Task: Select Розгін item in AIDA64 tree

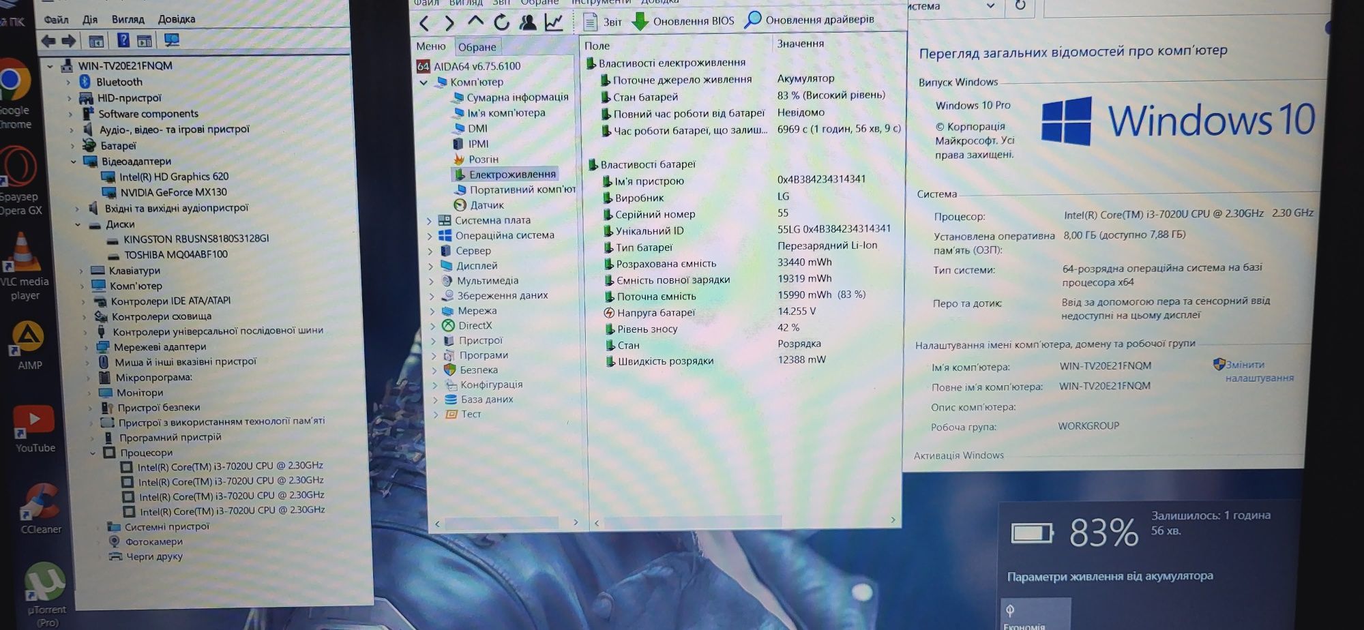Action: (x=476, y=159)
